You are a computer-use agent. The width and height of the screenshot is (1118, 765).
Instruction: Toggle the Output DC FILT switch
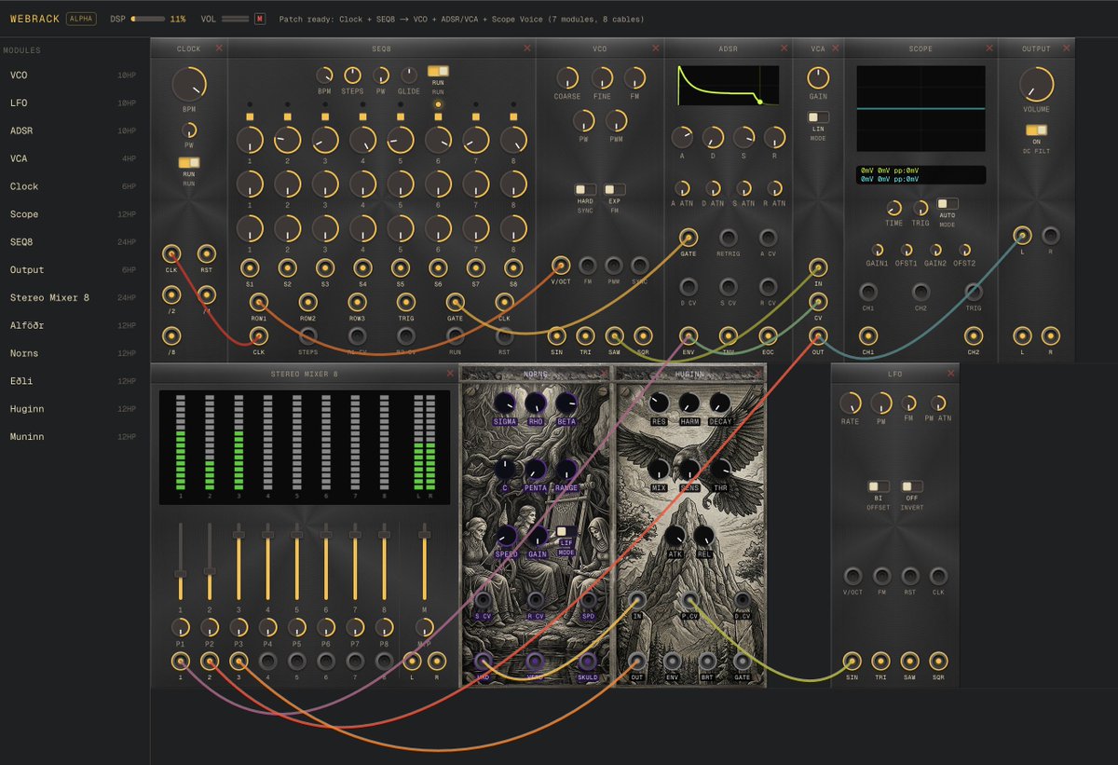(1036, 130)
